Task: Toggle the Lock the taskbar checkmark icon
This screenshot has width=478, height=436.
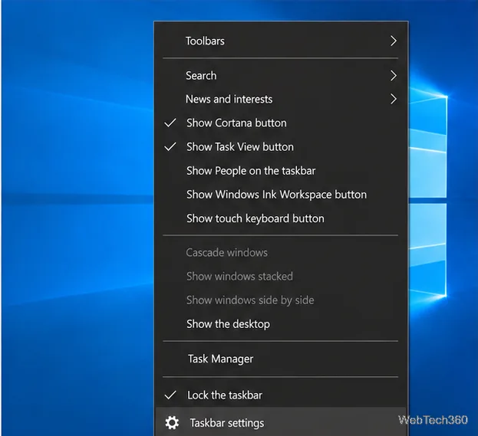Action: [170, 395]
